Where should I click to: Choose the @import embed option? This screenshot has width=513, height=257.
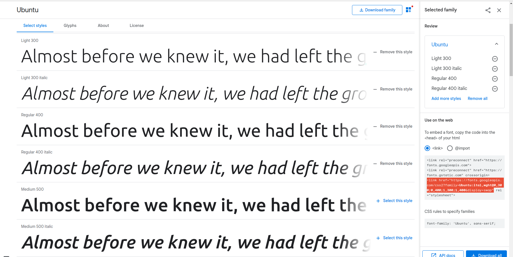tap(450, 148)
